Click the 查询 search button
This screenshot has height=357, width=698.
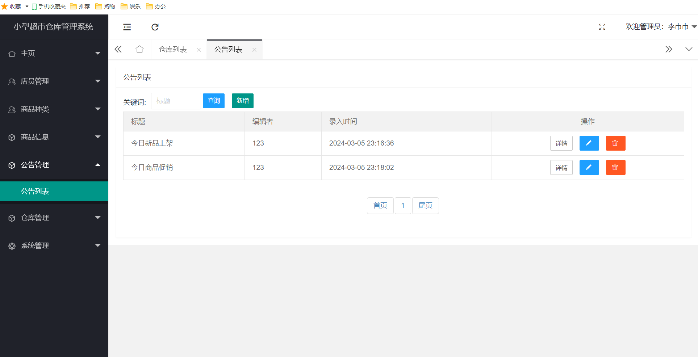click(x=214, y=101)
